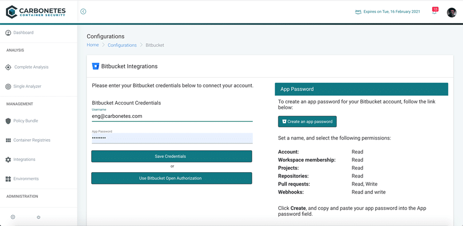This screenshot has width=463, height=226.
Task: Click the 'Projects:' permission label
Action: click(289, 168)
